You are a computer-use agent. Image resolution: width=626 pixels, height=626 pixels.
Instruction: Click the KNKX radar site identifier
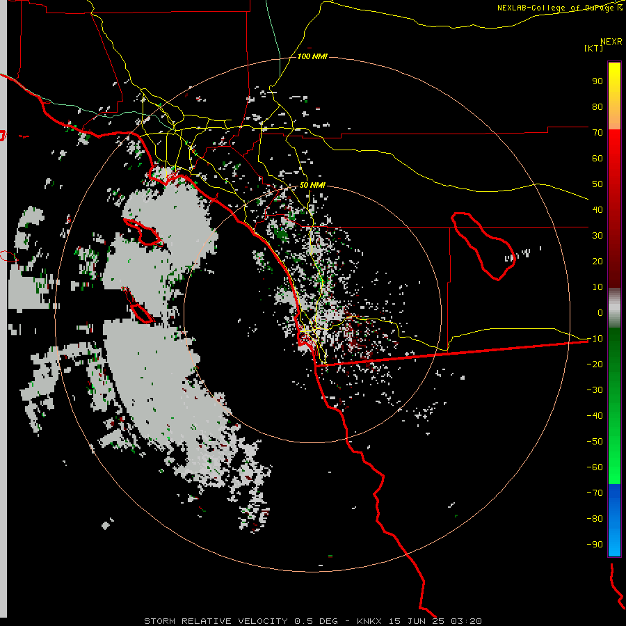pyautogui.click(x=369, y=621)
